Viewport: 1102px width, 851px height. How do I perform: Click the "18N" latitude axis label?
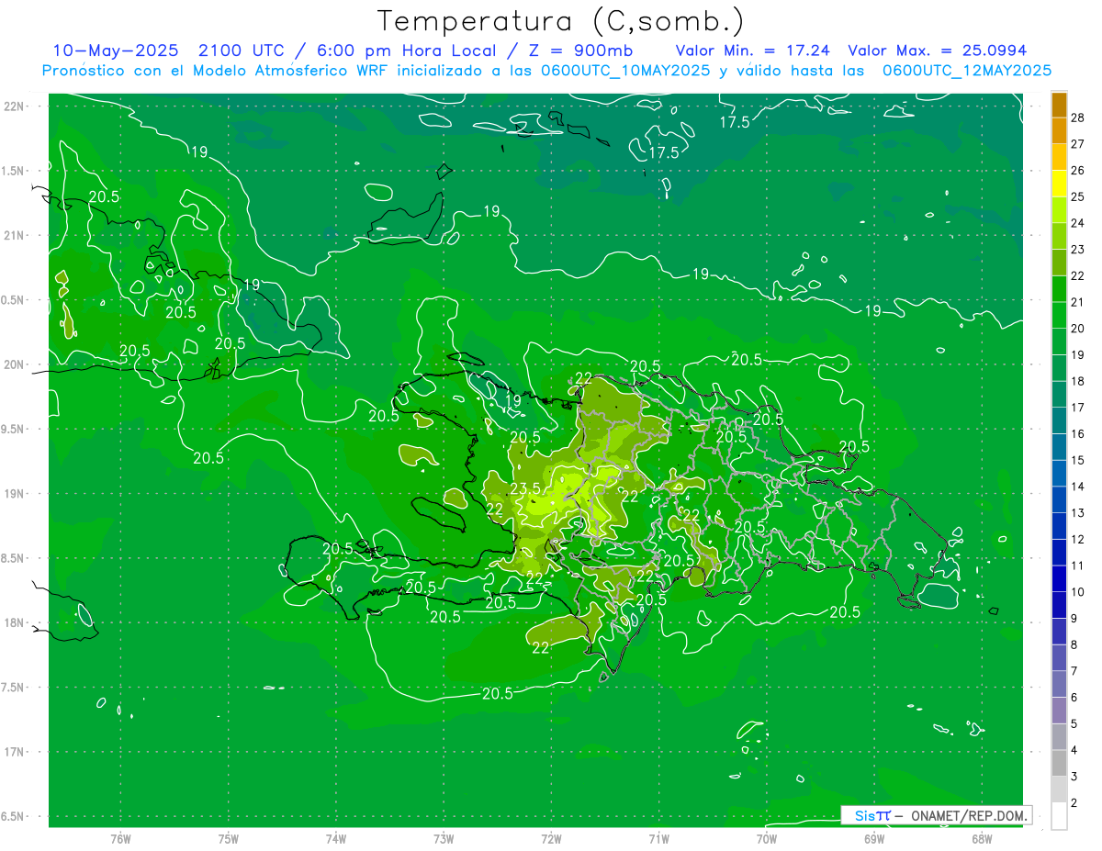click(13, 622)
